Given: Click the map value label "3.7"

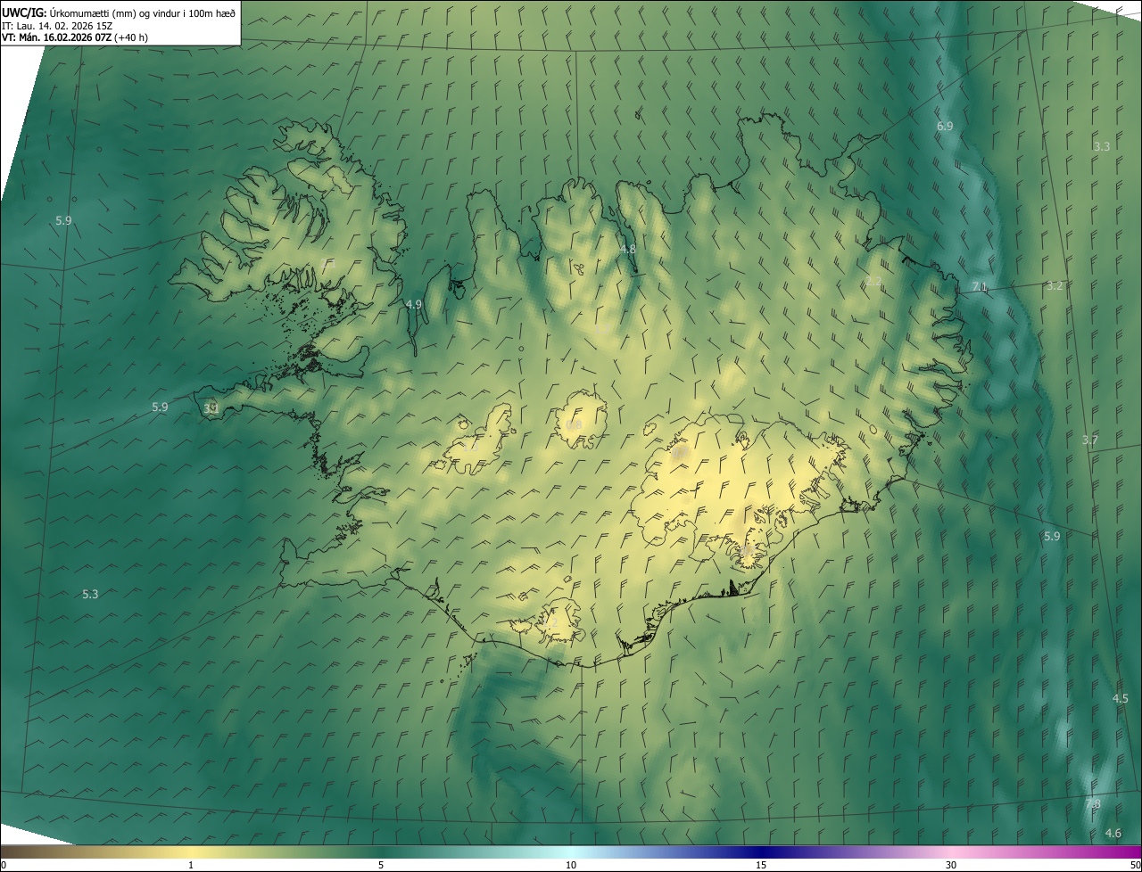Looking at the screenshot, I should click(x=1090, y=440).
